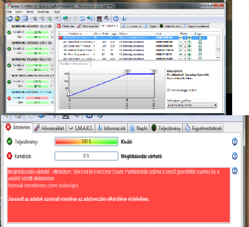The width and height of the screenshot is (249, 227).
Task: Click the red 0% condition bar in disk list
Action: point(37,98)
